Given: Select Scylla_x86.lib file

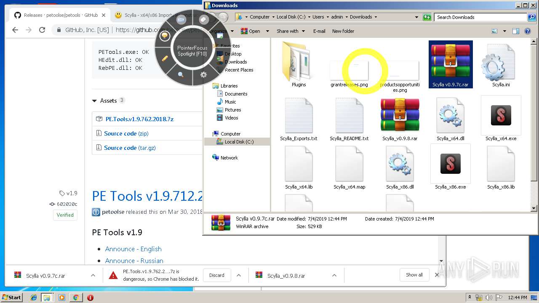Looking at the screenshot, I should (x=501, y=167).
